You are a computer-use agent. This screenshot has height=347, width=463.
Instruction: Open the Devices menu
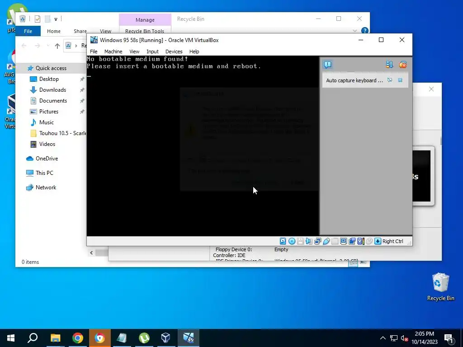pyautogui.click(x=174, y=52)
